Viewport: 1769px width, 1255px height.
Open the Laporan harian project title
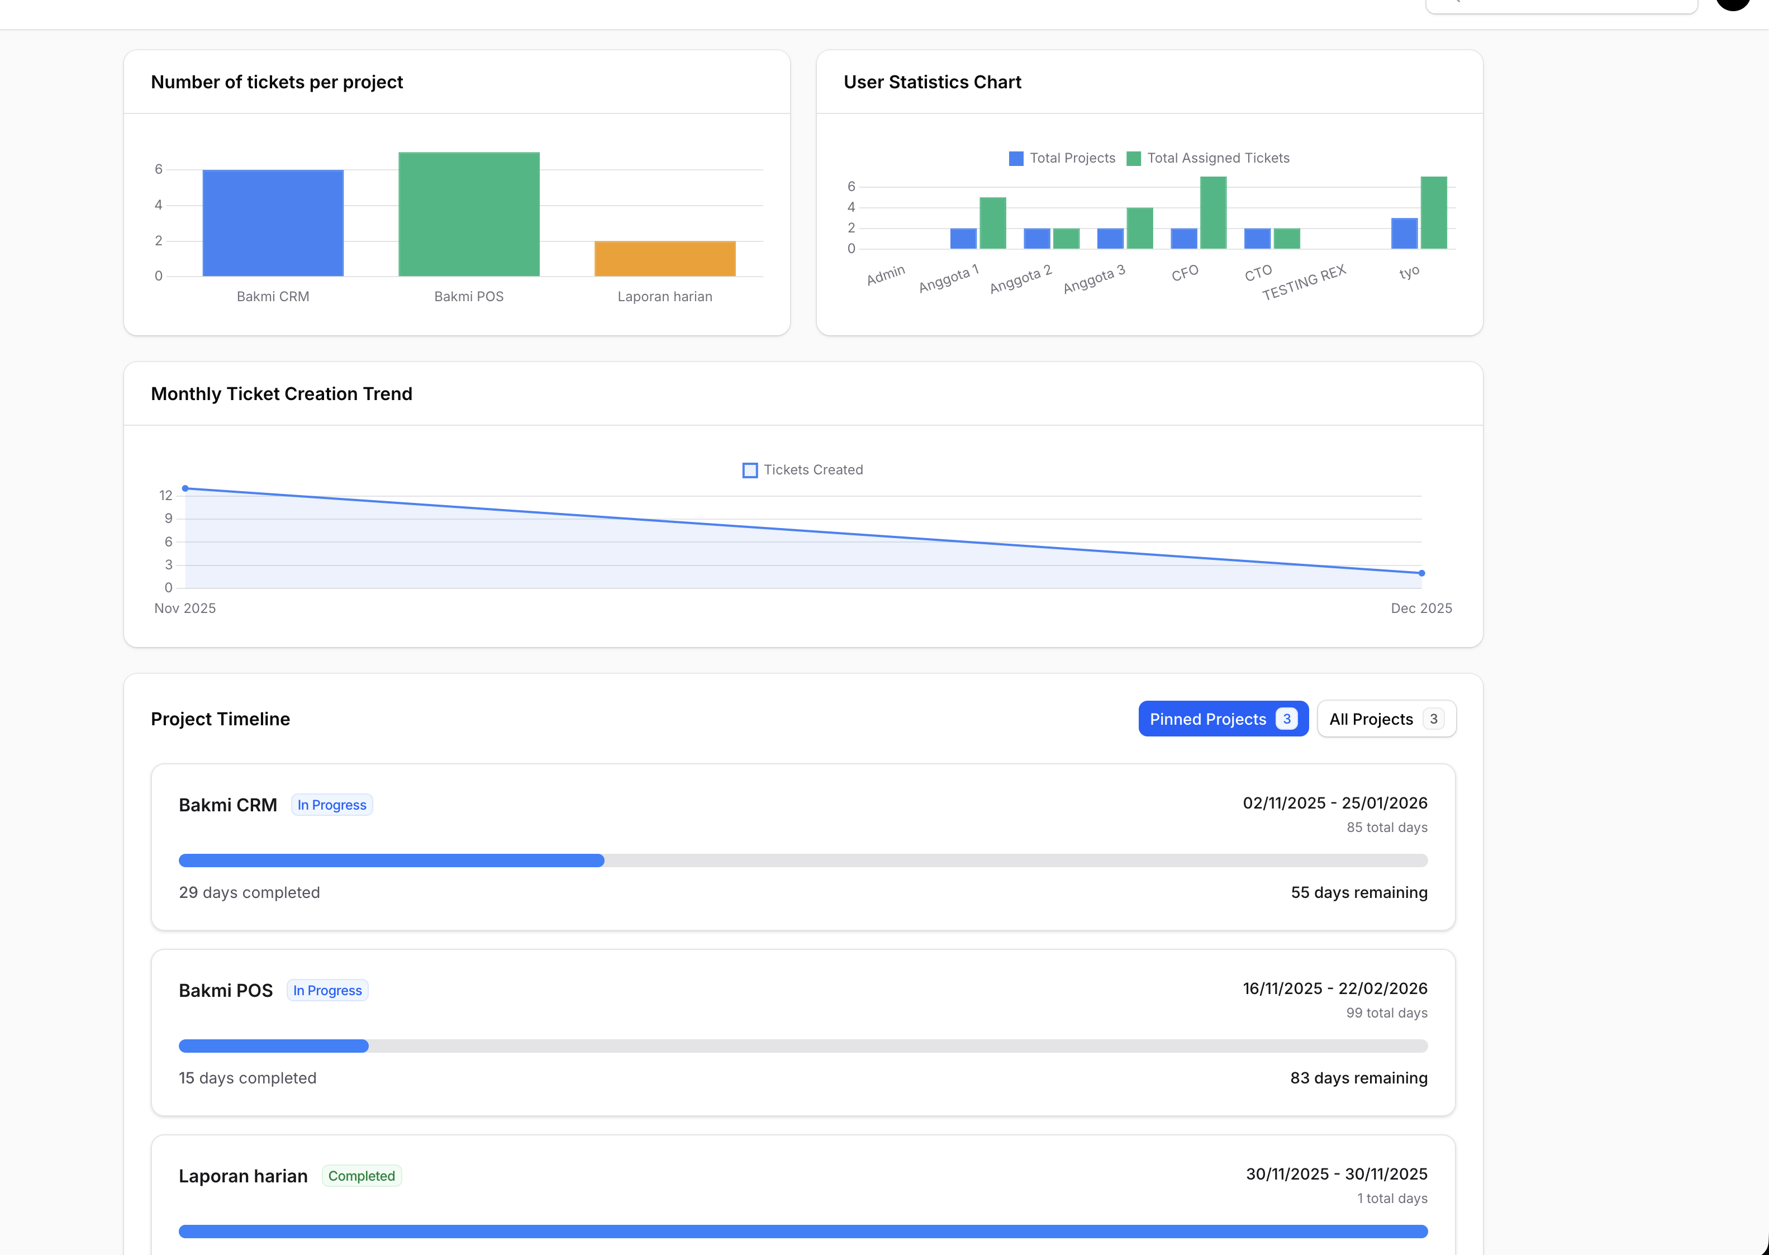[x=242, y=1176]
